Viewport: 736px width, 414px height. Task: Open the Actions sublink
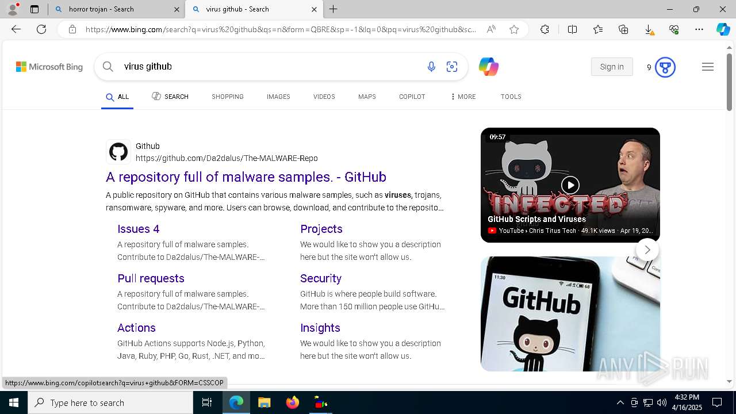136,328
